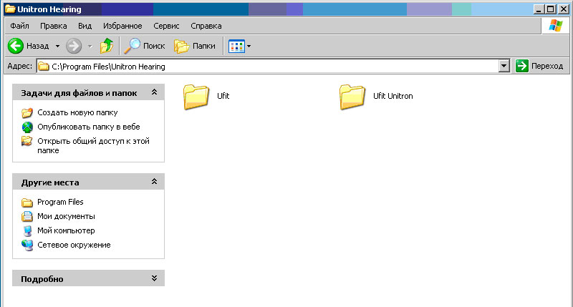This screenshot has height=307, width=573.
Task: Click the Назад text label
Action: point(38,46)
